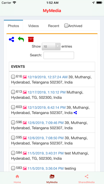Tap the pink image icon for event 616
The image size is (104, 184).
pos(25,77)
